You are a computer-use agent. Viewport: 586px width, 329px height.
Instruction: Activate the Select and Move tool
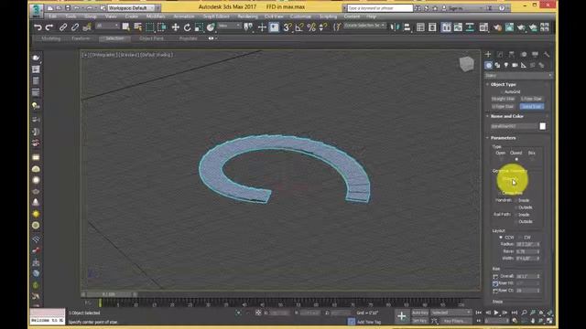(x=175, y=27)
